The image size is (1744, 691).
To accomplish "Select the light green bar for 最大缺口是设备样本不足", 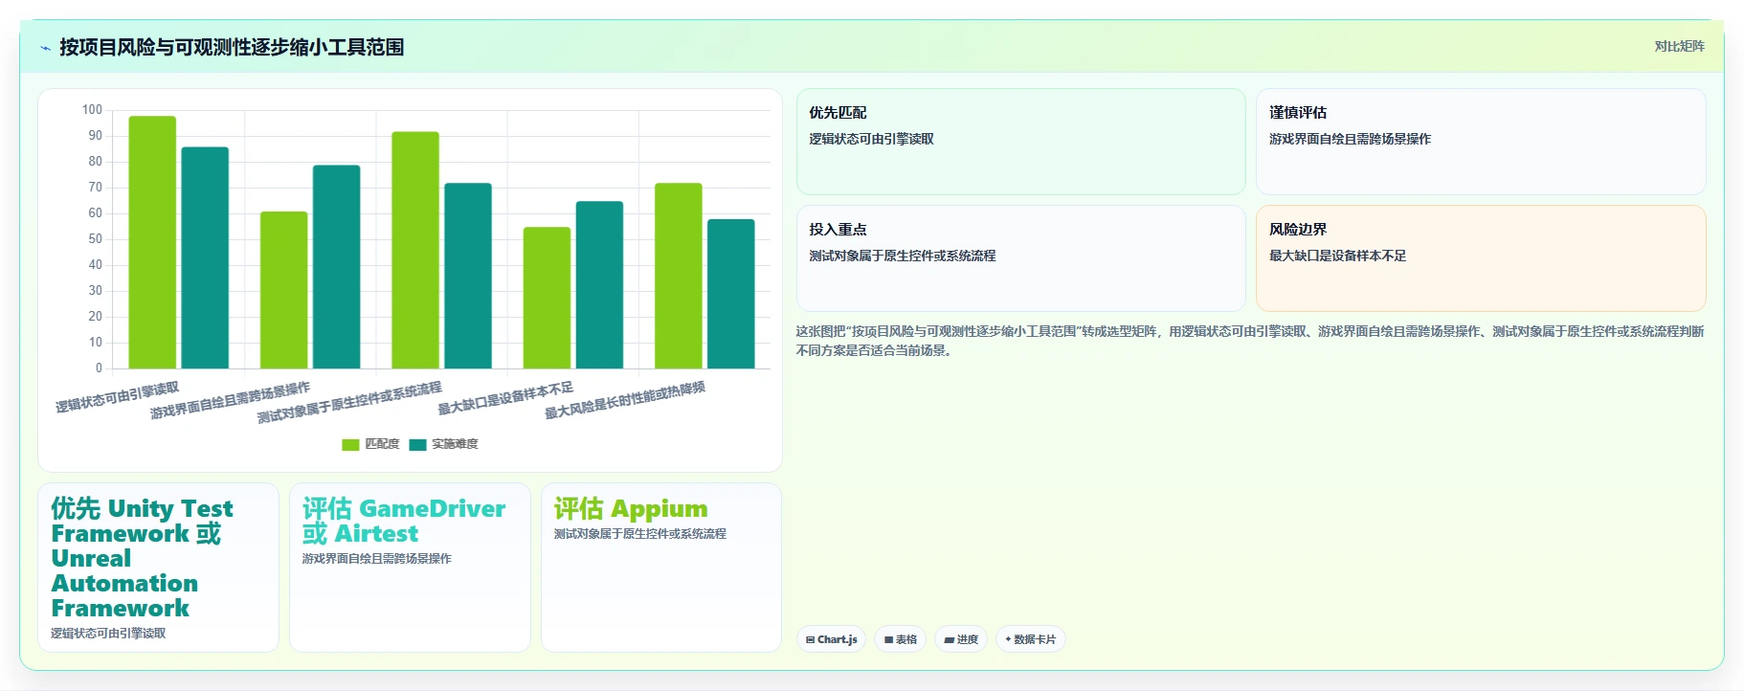I will tap(547, 298).
